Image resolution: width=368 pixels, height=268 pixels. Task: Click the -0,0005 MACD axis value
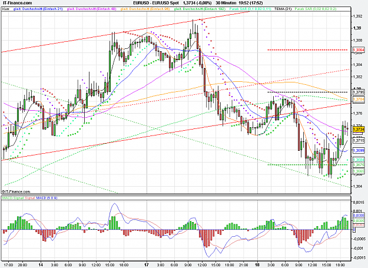[x=359, y=239]
